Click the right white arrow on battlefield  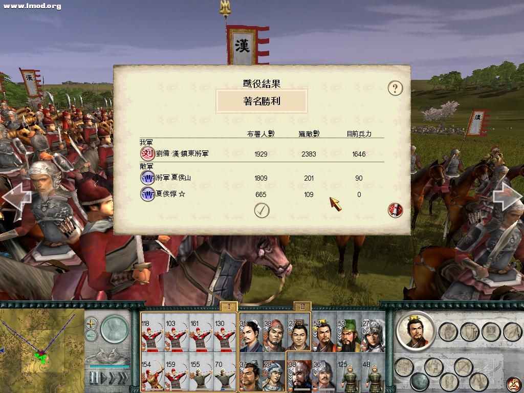507,196
